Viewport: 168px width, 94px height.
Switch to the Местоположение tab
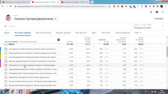click(x=44, y=33)
